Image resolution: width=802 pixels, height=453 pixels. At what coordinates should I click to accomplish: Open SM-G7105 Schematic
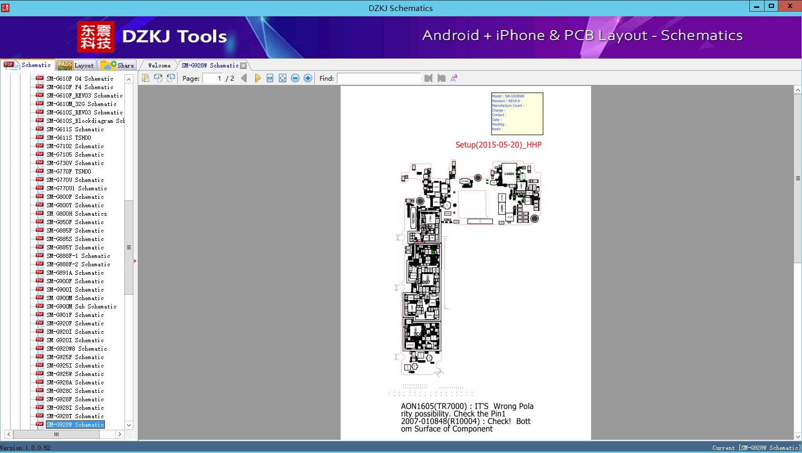(75, 155)
